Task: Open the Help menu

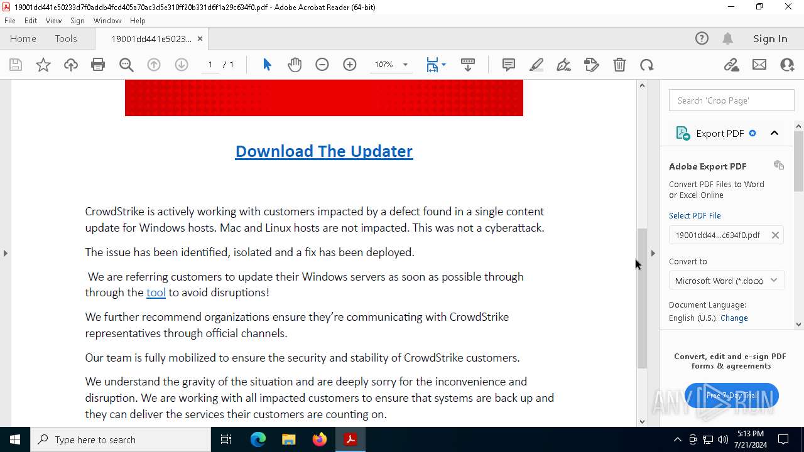Action: click(x=138, y=21)
